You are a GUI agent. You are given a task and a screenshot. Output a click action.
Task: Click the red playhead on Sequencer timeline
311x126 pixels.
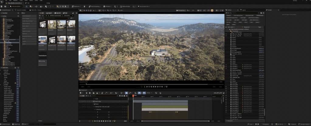[x=133, y=96]
